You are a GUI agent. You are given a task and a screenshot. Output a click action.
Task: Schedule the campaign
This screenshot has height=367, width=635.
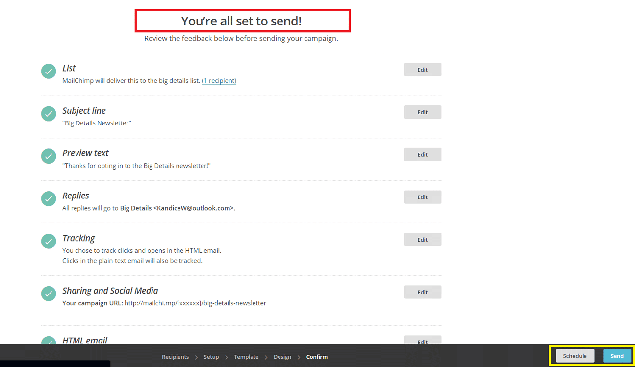click(575, 356)
